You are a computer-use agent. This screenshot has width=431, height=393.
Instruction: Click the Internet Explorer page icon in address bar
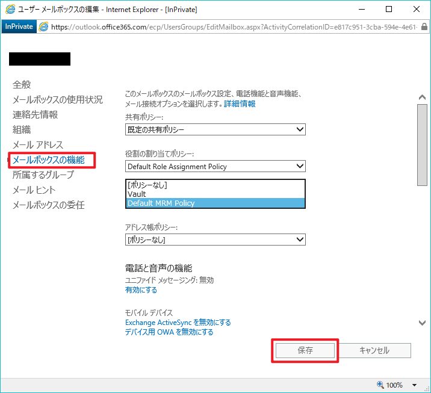click(43, 26)
